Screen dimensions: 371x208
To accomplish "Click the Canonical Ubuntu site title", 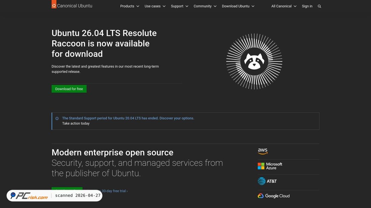I will pyautogui.click(x=75, y=6).
